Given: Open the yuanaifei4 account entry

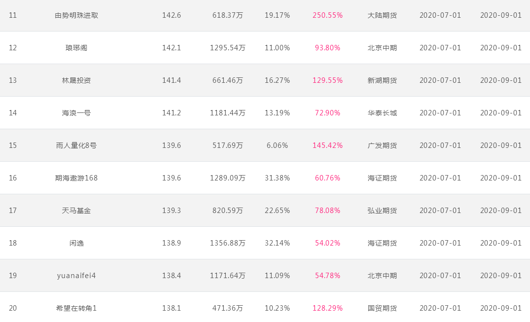Looking at the screenshot, I should tap(76, 276).
